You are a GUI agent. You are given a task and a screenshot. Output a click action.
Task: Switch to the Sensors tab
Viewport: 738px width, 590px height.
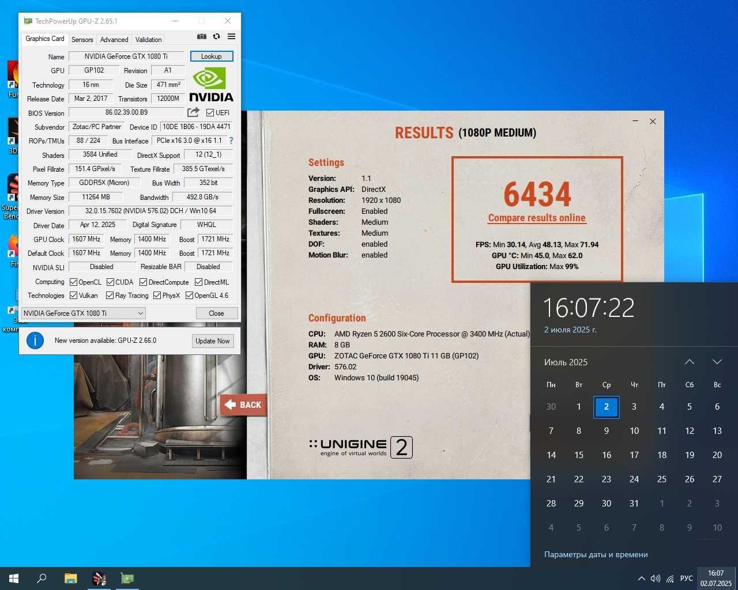[82, 40]
